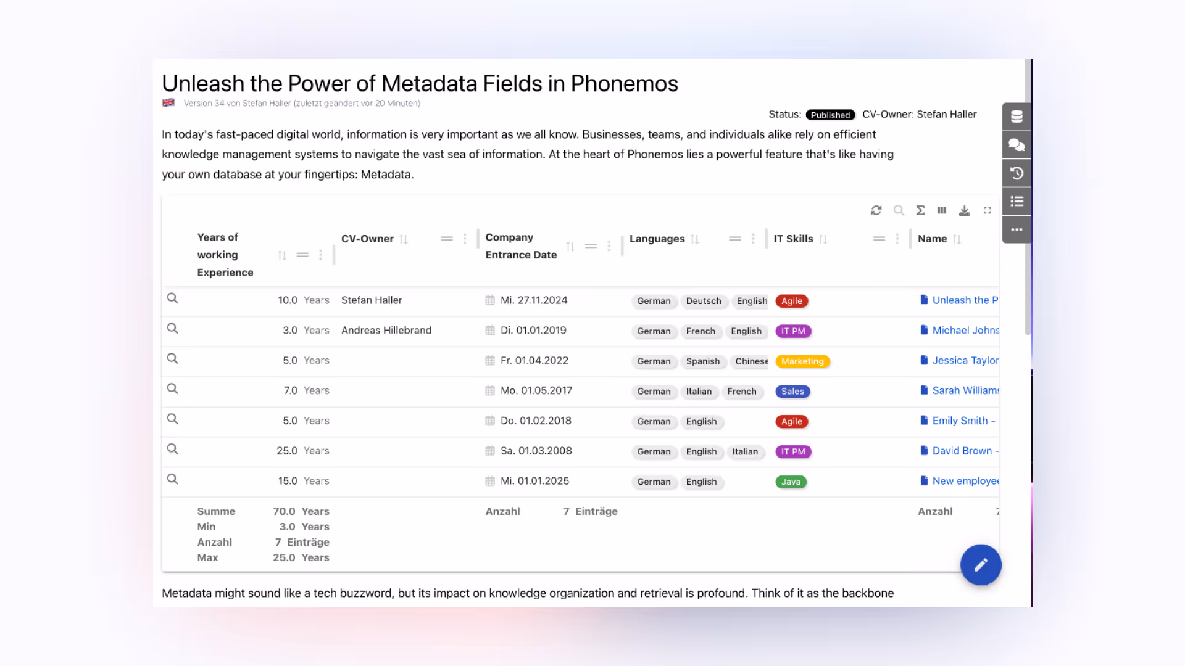Screen dimensions: 1185x666
Task: Toggle the sigma summary row icon
Action: (920, 210)
